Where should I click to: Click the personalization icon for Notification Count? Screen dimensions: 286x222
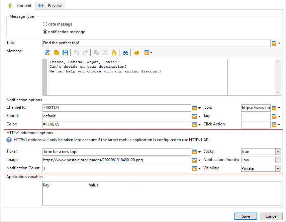click(x=194, y=169)
